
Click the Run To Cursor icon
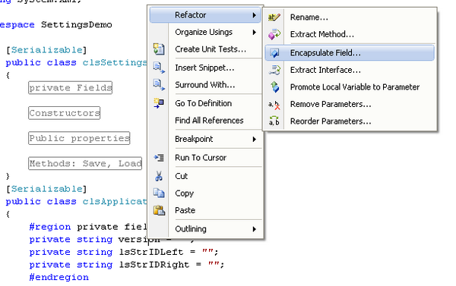coord(159,158)
